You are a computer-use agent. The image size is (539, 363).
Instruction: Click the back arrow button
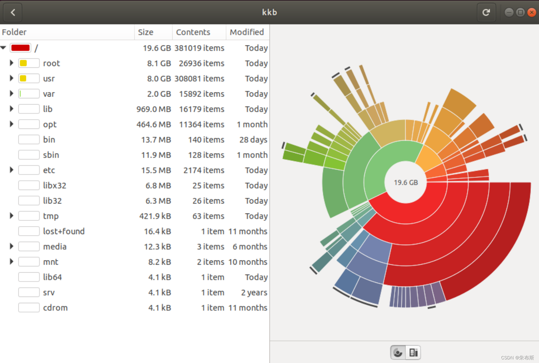coord(13,12)
